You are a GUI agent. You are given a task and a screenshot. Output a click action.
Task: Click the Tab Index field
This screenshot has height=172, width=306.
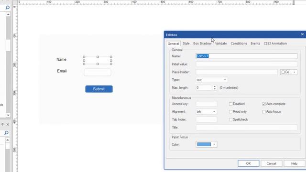pos(206,119)
